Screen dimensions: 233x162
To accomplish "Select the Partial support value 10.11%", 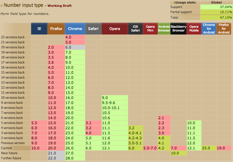I will pos(216,12).
